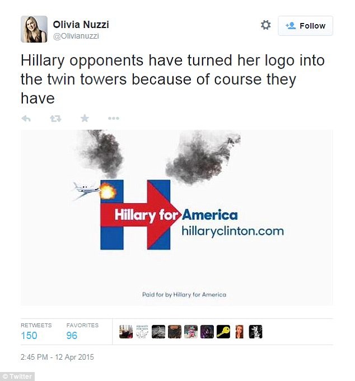The width and height of the screenshot is (355, 381).
Task: Open the tweet timestamp 2:45 PM link
Action: coord(57,357)
